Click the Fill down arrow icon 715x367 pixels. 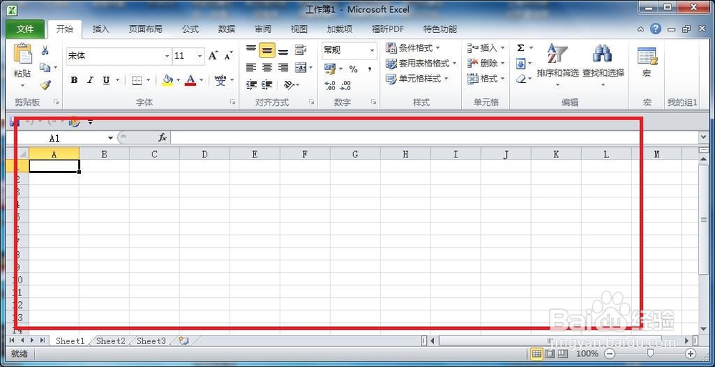521,64
